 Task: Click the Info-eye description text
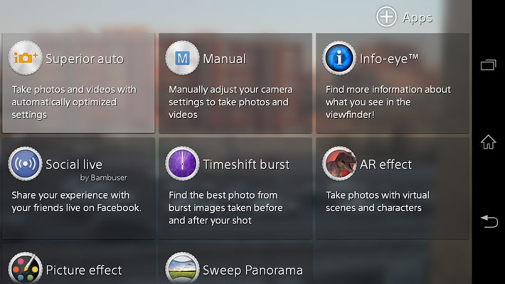click(x=388, y=102)
